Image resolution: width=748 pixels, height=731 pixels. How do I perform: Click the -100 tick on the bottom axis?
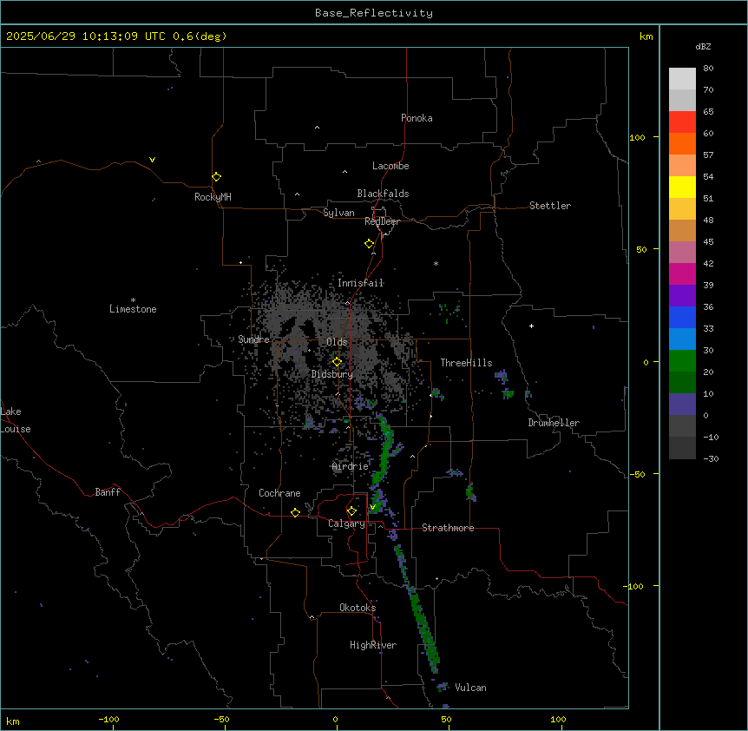(108, 719)
